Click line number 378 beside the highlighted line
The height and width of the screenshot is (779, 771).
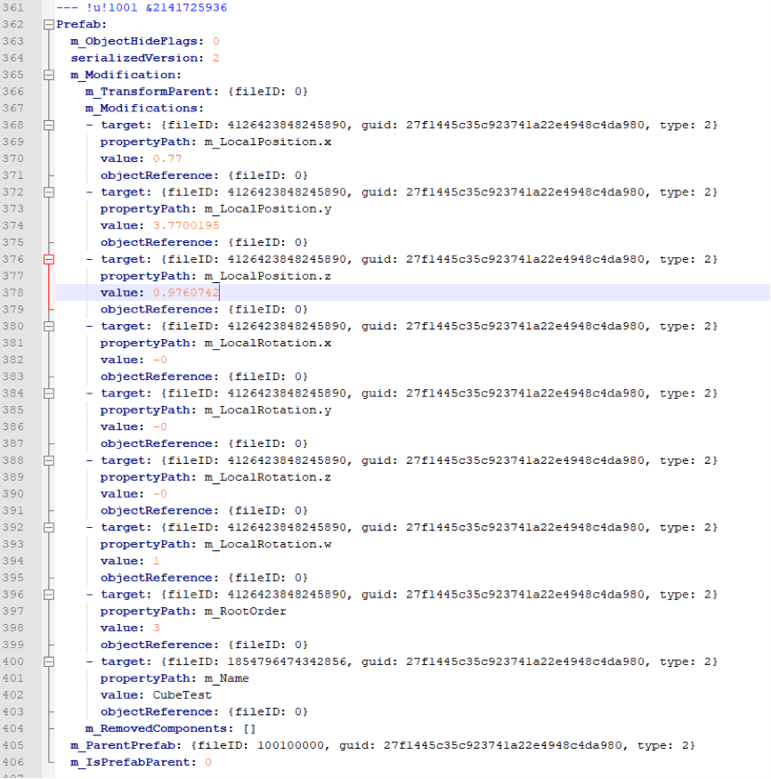pyautogui.click(x=13, y=292)
